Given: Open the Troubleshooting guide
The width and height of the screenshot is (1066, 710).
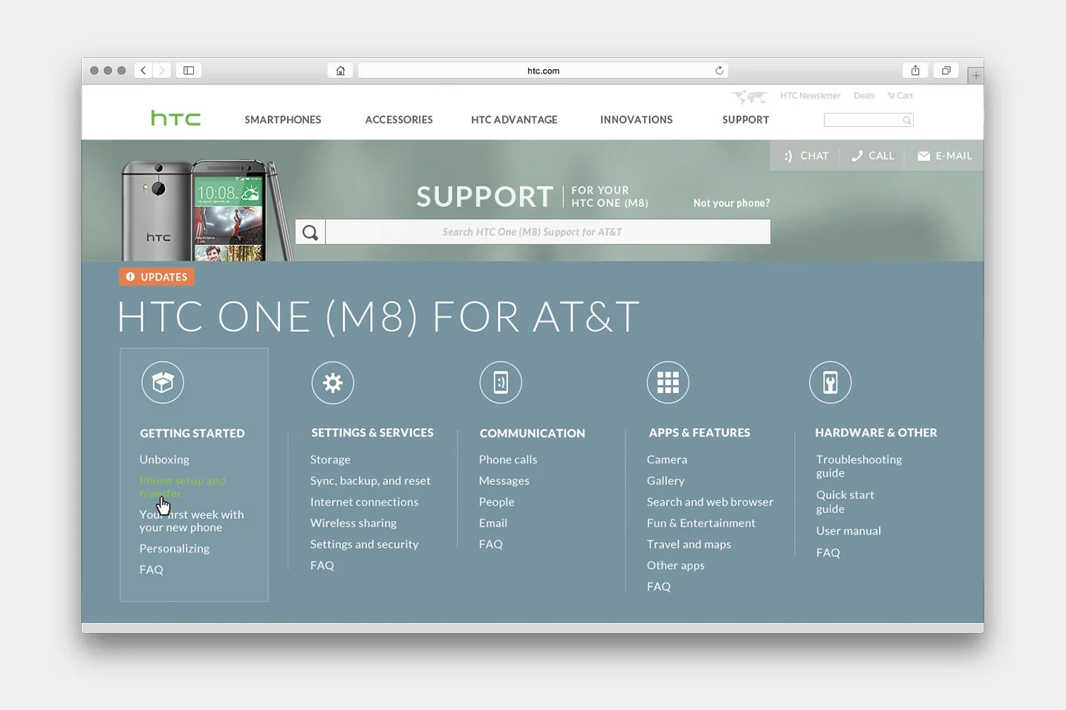Looking at the screenshot, I should pos(859,466).
